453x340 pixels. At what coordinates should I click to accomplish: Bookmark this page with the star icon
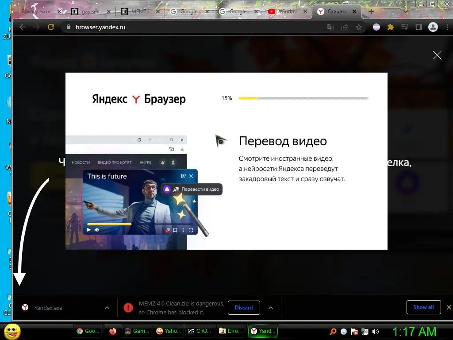(x=358, y=27)
